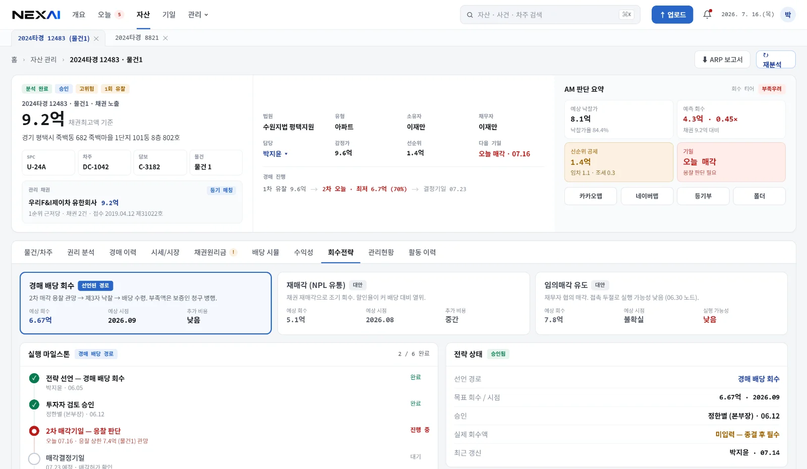Click pending circle for 매각결정기일 milestone
This screenshot has width=807, height=469.
(34, 458)
